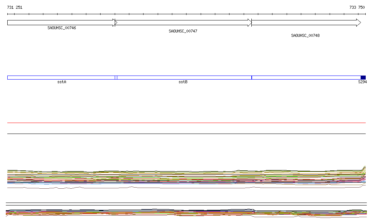
Task: Open the SAOUHSC_00747 text label
Action: tap(183, 31)
